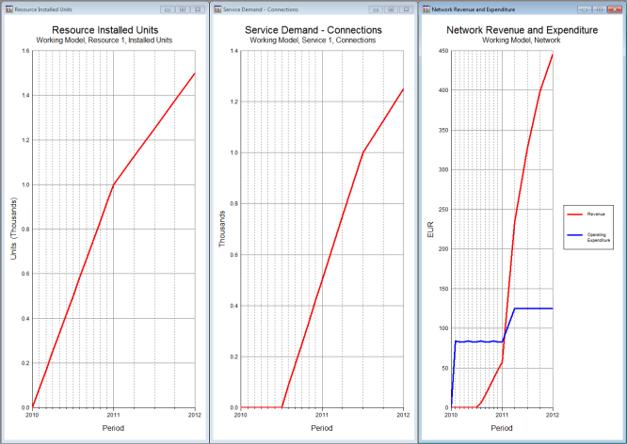Screen dimensions: 627x444
Task: Click the Service Demand - Connections chart title
Action: tap(312, 30)
